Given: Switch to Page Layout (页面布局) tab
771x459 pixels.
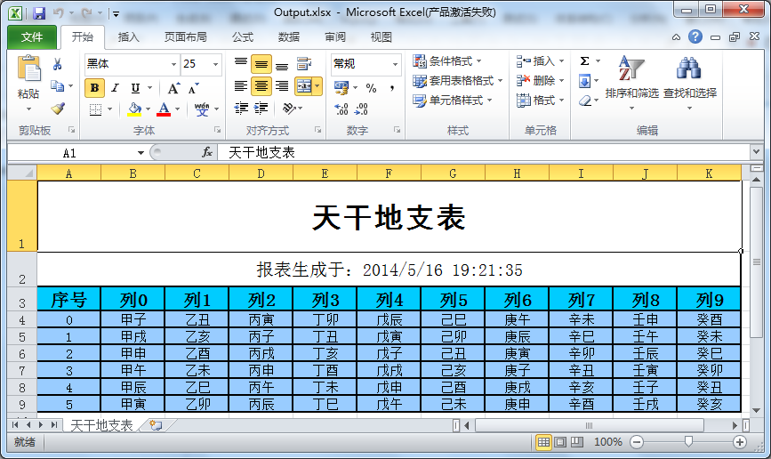Looking at the screenshot, I should (x=185, y=36).
